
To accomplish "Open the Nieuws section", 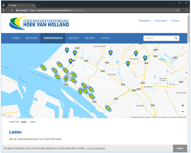I will (x=90, y=38).
